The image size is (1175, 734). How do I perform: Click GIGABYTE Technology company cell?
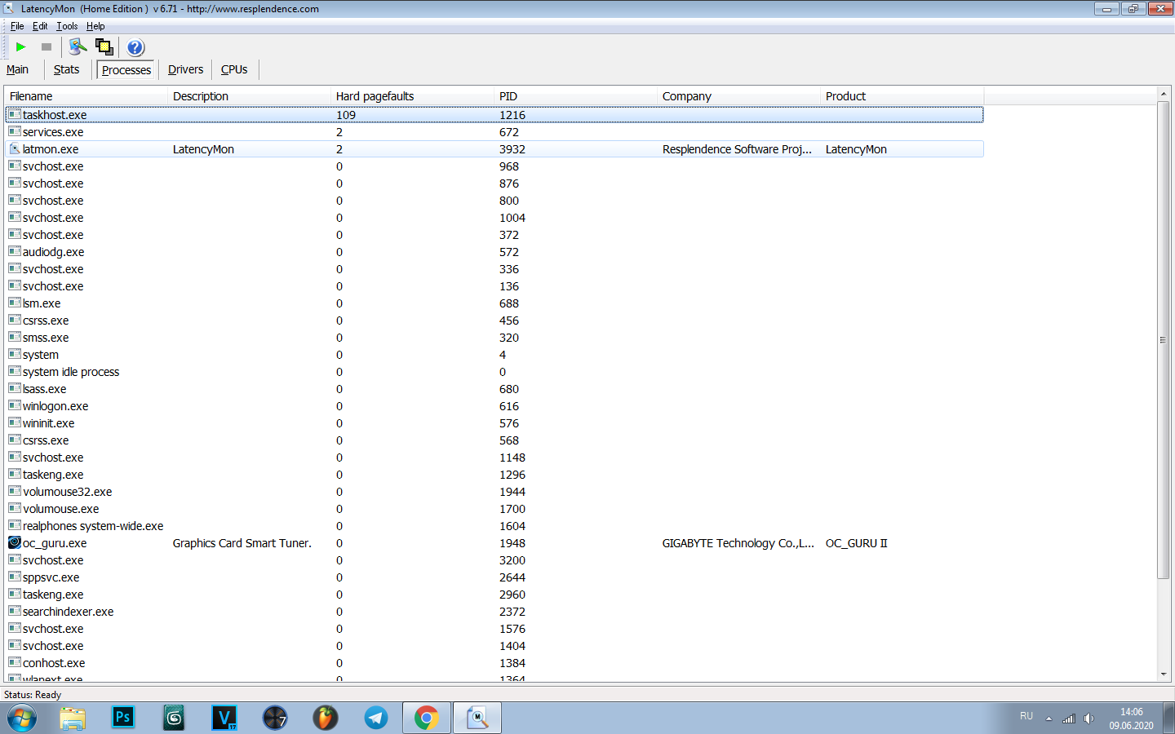(x=738, y=543)
